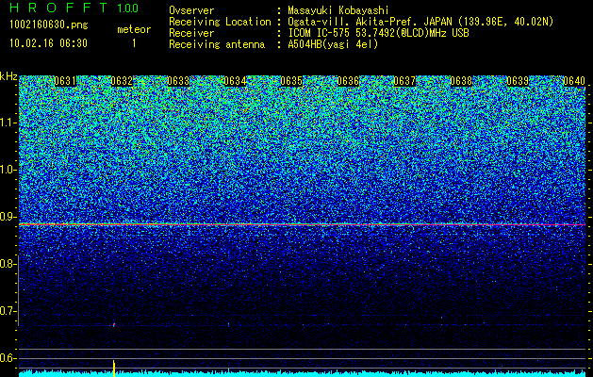
Task: Click the 1.0 kHz axis label
Action: point(8,170)
